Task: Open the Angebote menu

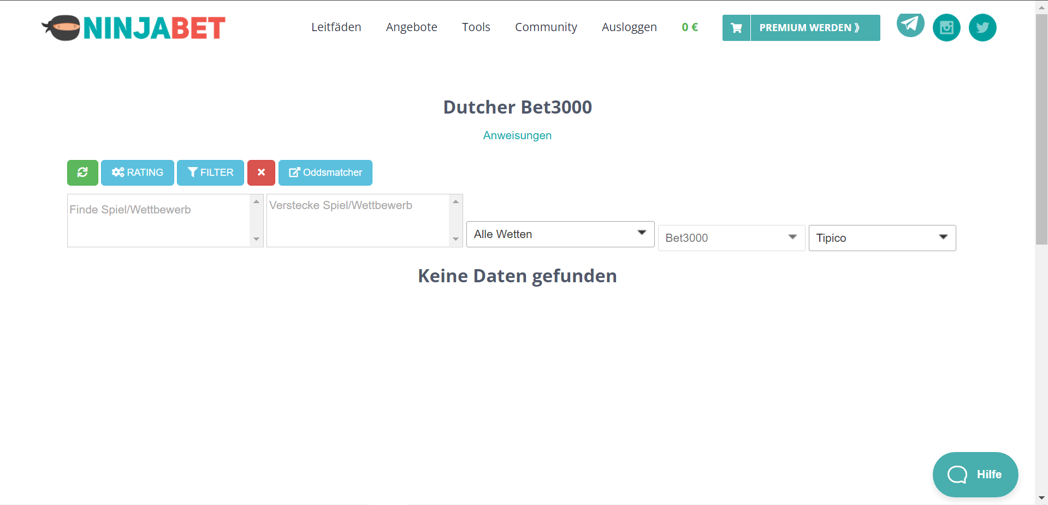Action: [412, 27]
